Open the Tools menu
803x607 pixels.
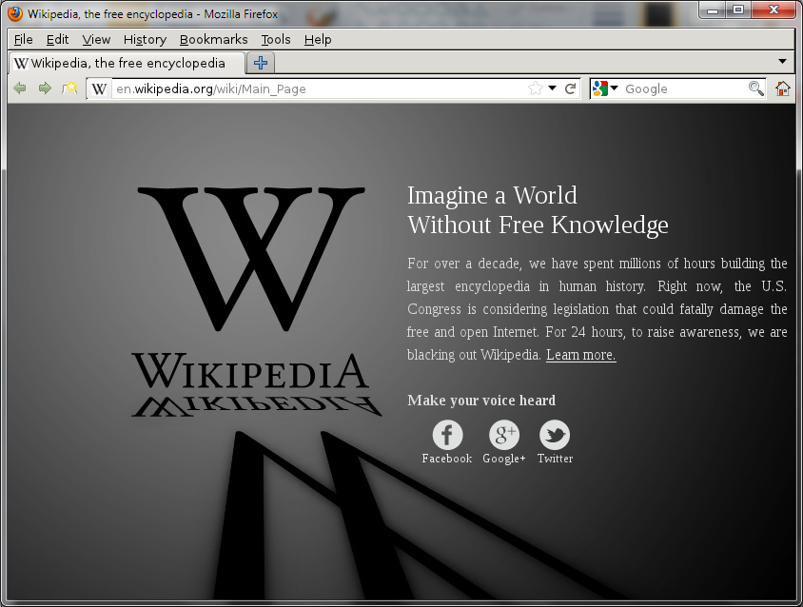tap(276, 39)
